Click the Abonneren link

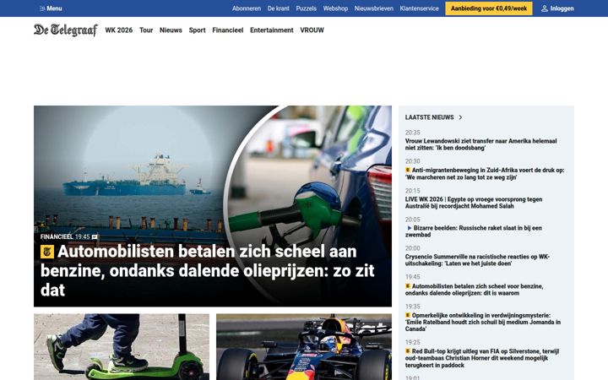[247, 8]
